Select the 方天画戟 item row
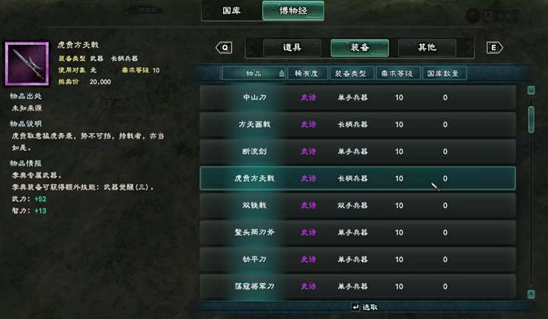 (358, 125)
